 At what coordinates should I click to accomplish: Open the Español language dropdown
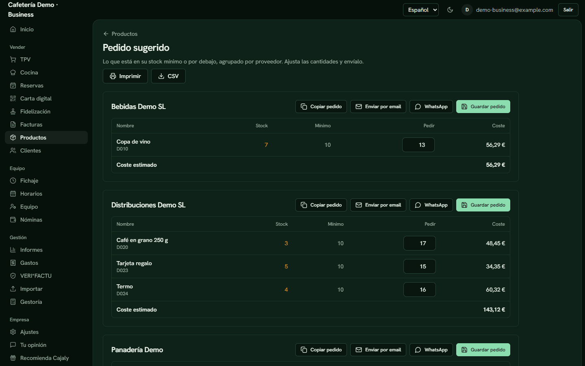click(x=421, y=10)
